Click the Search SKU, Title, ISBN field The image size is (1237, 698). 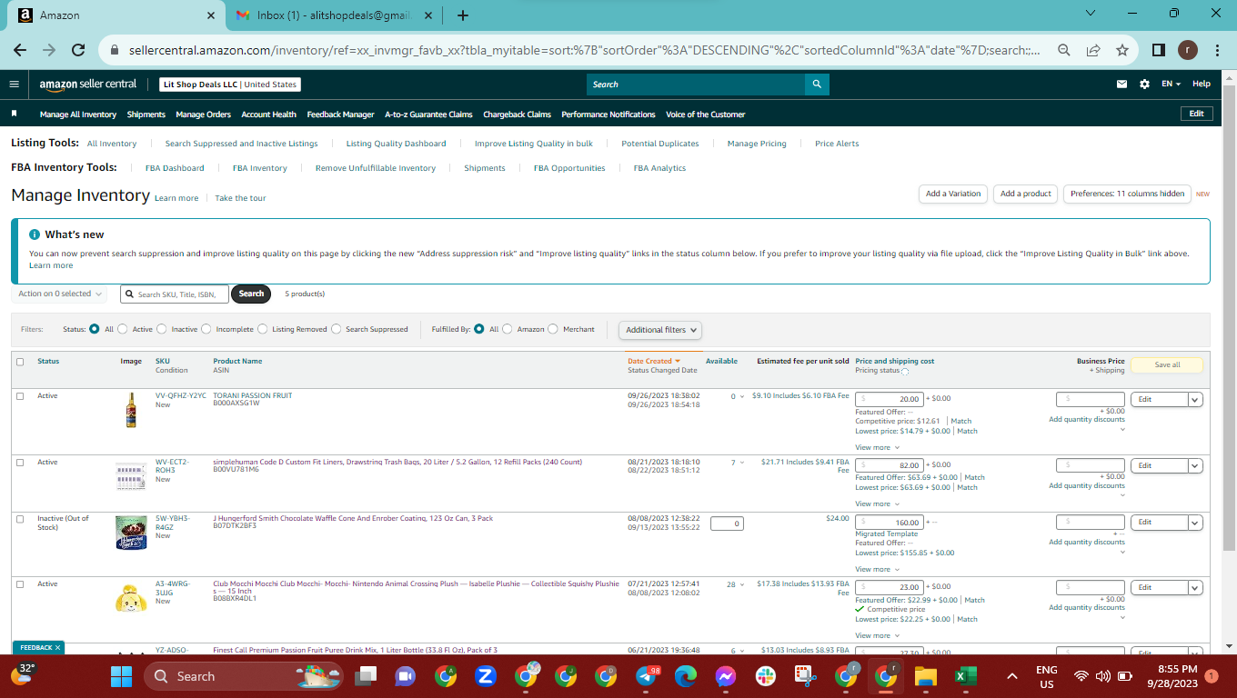pyautogui.click(x=174, y=294)
